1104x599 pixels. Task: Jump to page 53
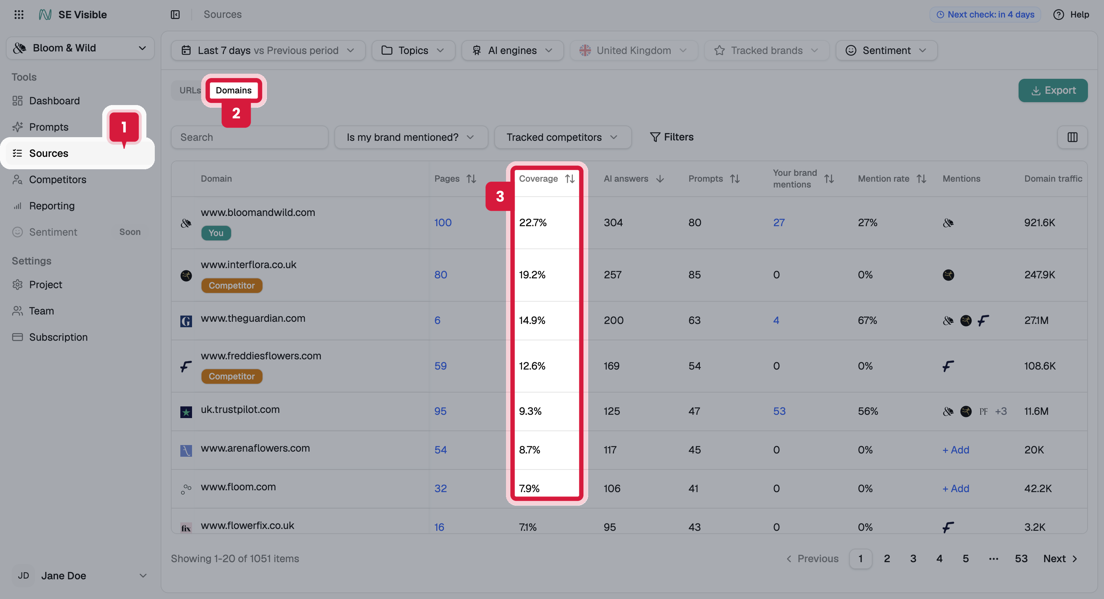pos(1021,558)
